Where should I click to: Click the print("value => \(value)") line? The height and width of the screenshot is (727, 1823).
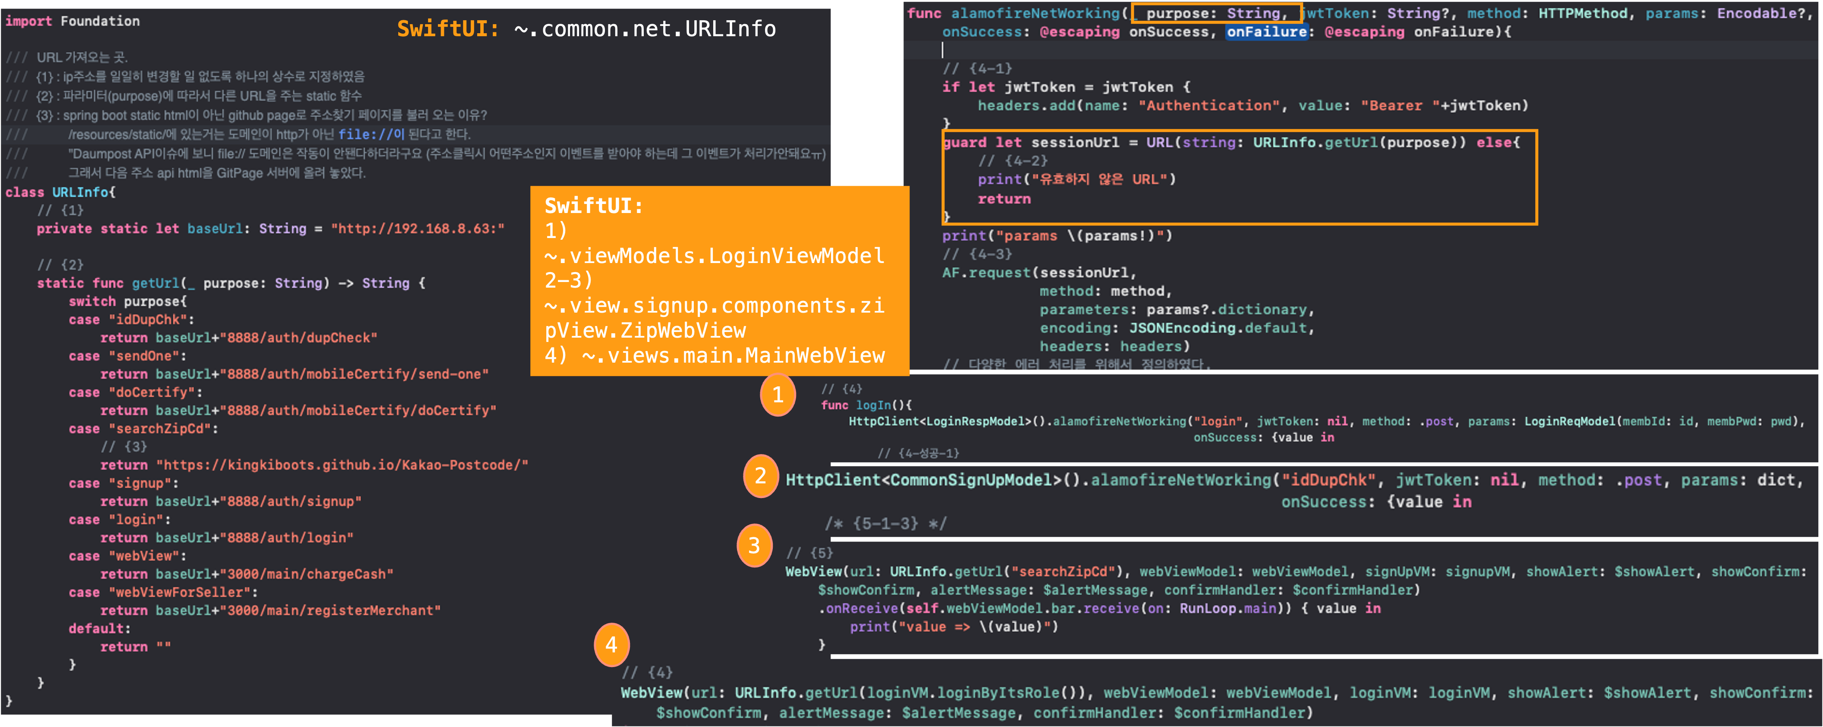[x=954, y=627]
